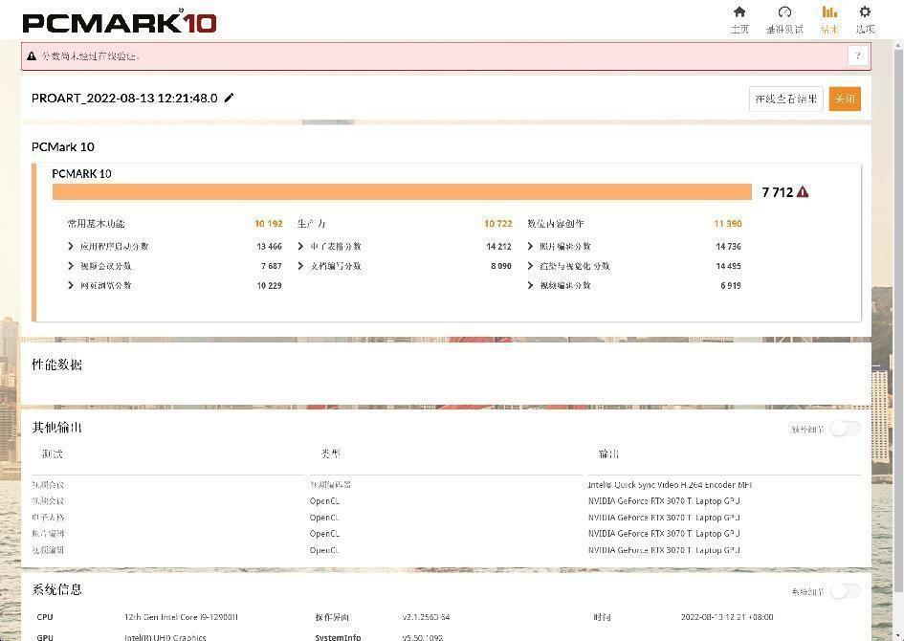Click the CPU value 12th Gen Intel Core i9-12900H
The width and height of the screenshot is (904, 641).
[181, 617]
